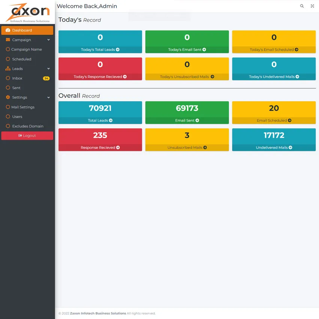
Task: Collapse the Settings menu chevron
Action: [x=49, y=98]
